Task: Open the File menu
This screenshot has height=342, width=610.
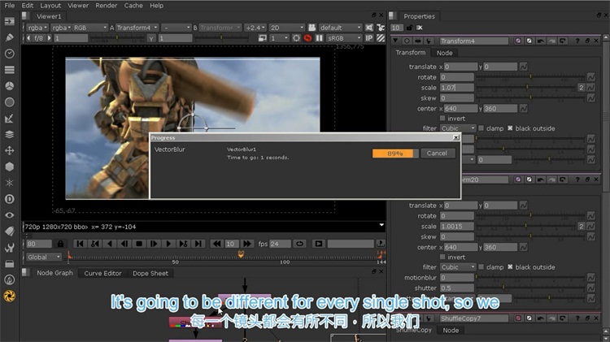Action: coord(9,6)
